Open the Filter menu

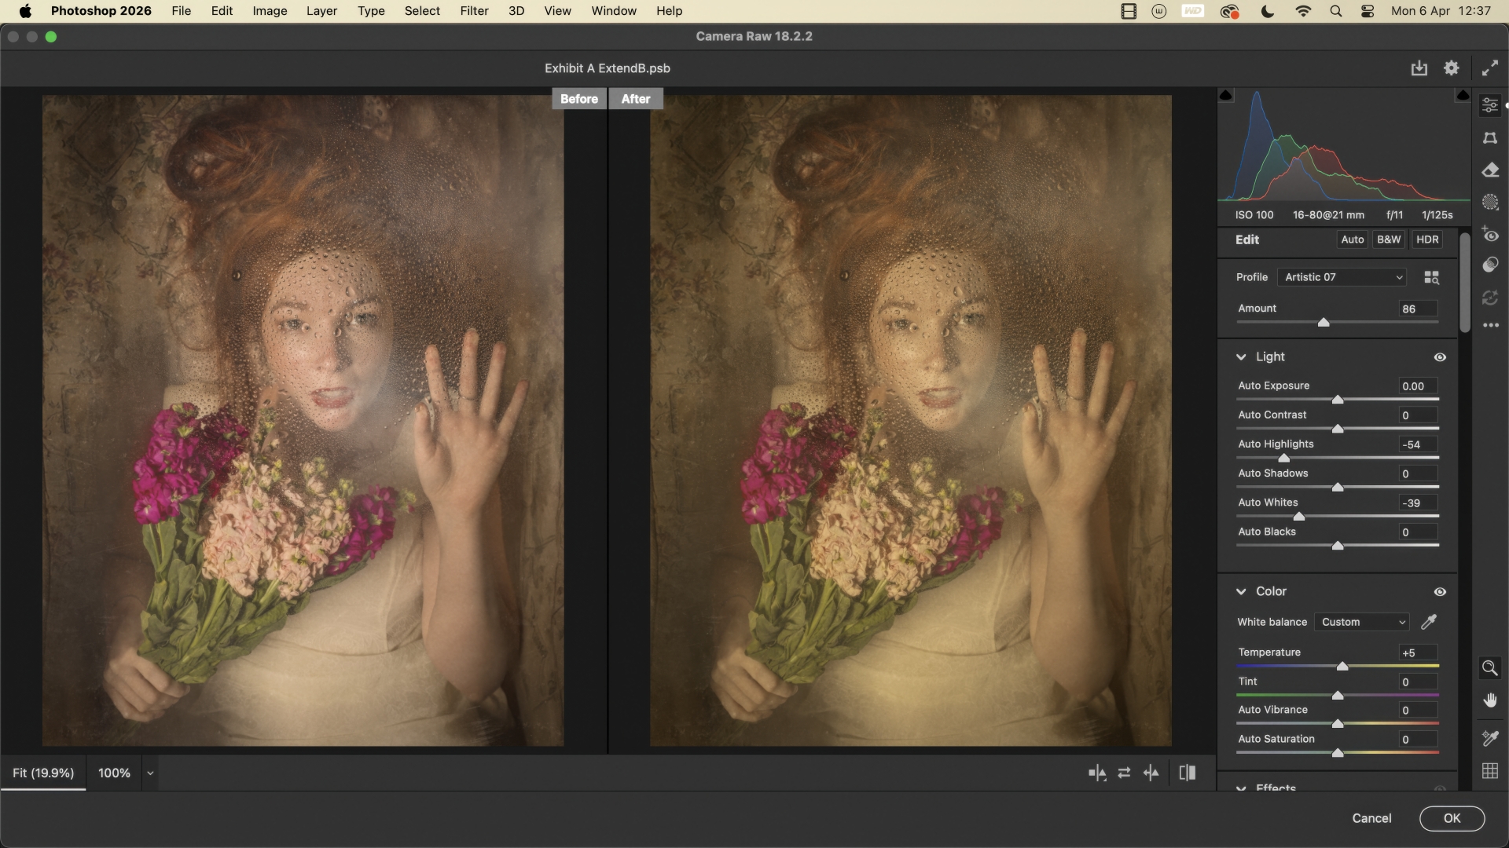(474, 11)
